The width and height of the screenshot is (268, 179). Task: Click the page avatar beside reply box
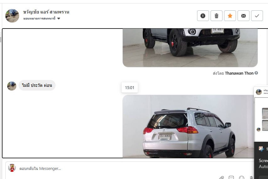(x=12, y=168)
